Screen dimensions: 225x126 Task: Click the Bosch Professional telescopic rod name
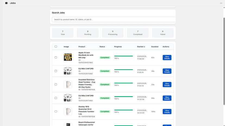click(86, 124)
